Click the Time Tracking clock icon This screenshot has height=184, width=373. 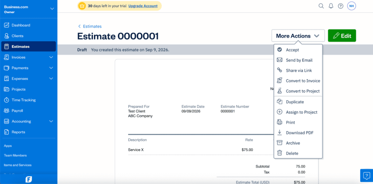tap(7, 100)
